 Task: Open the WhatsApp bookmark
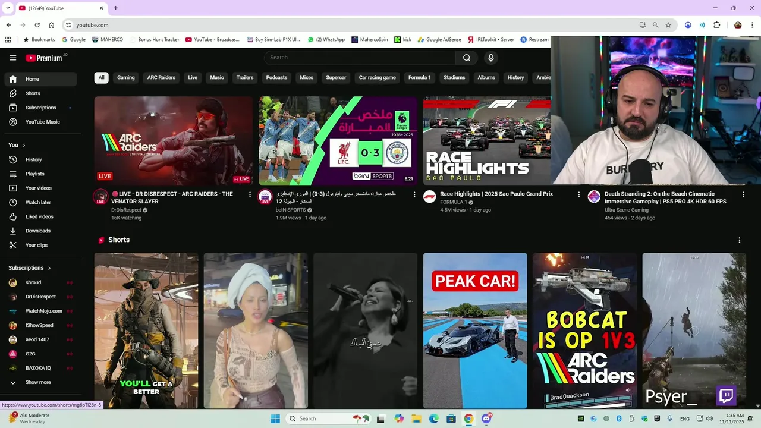tap(326, 40)
